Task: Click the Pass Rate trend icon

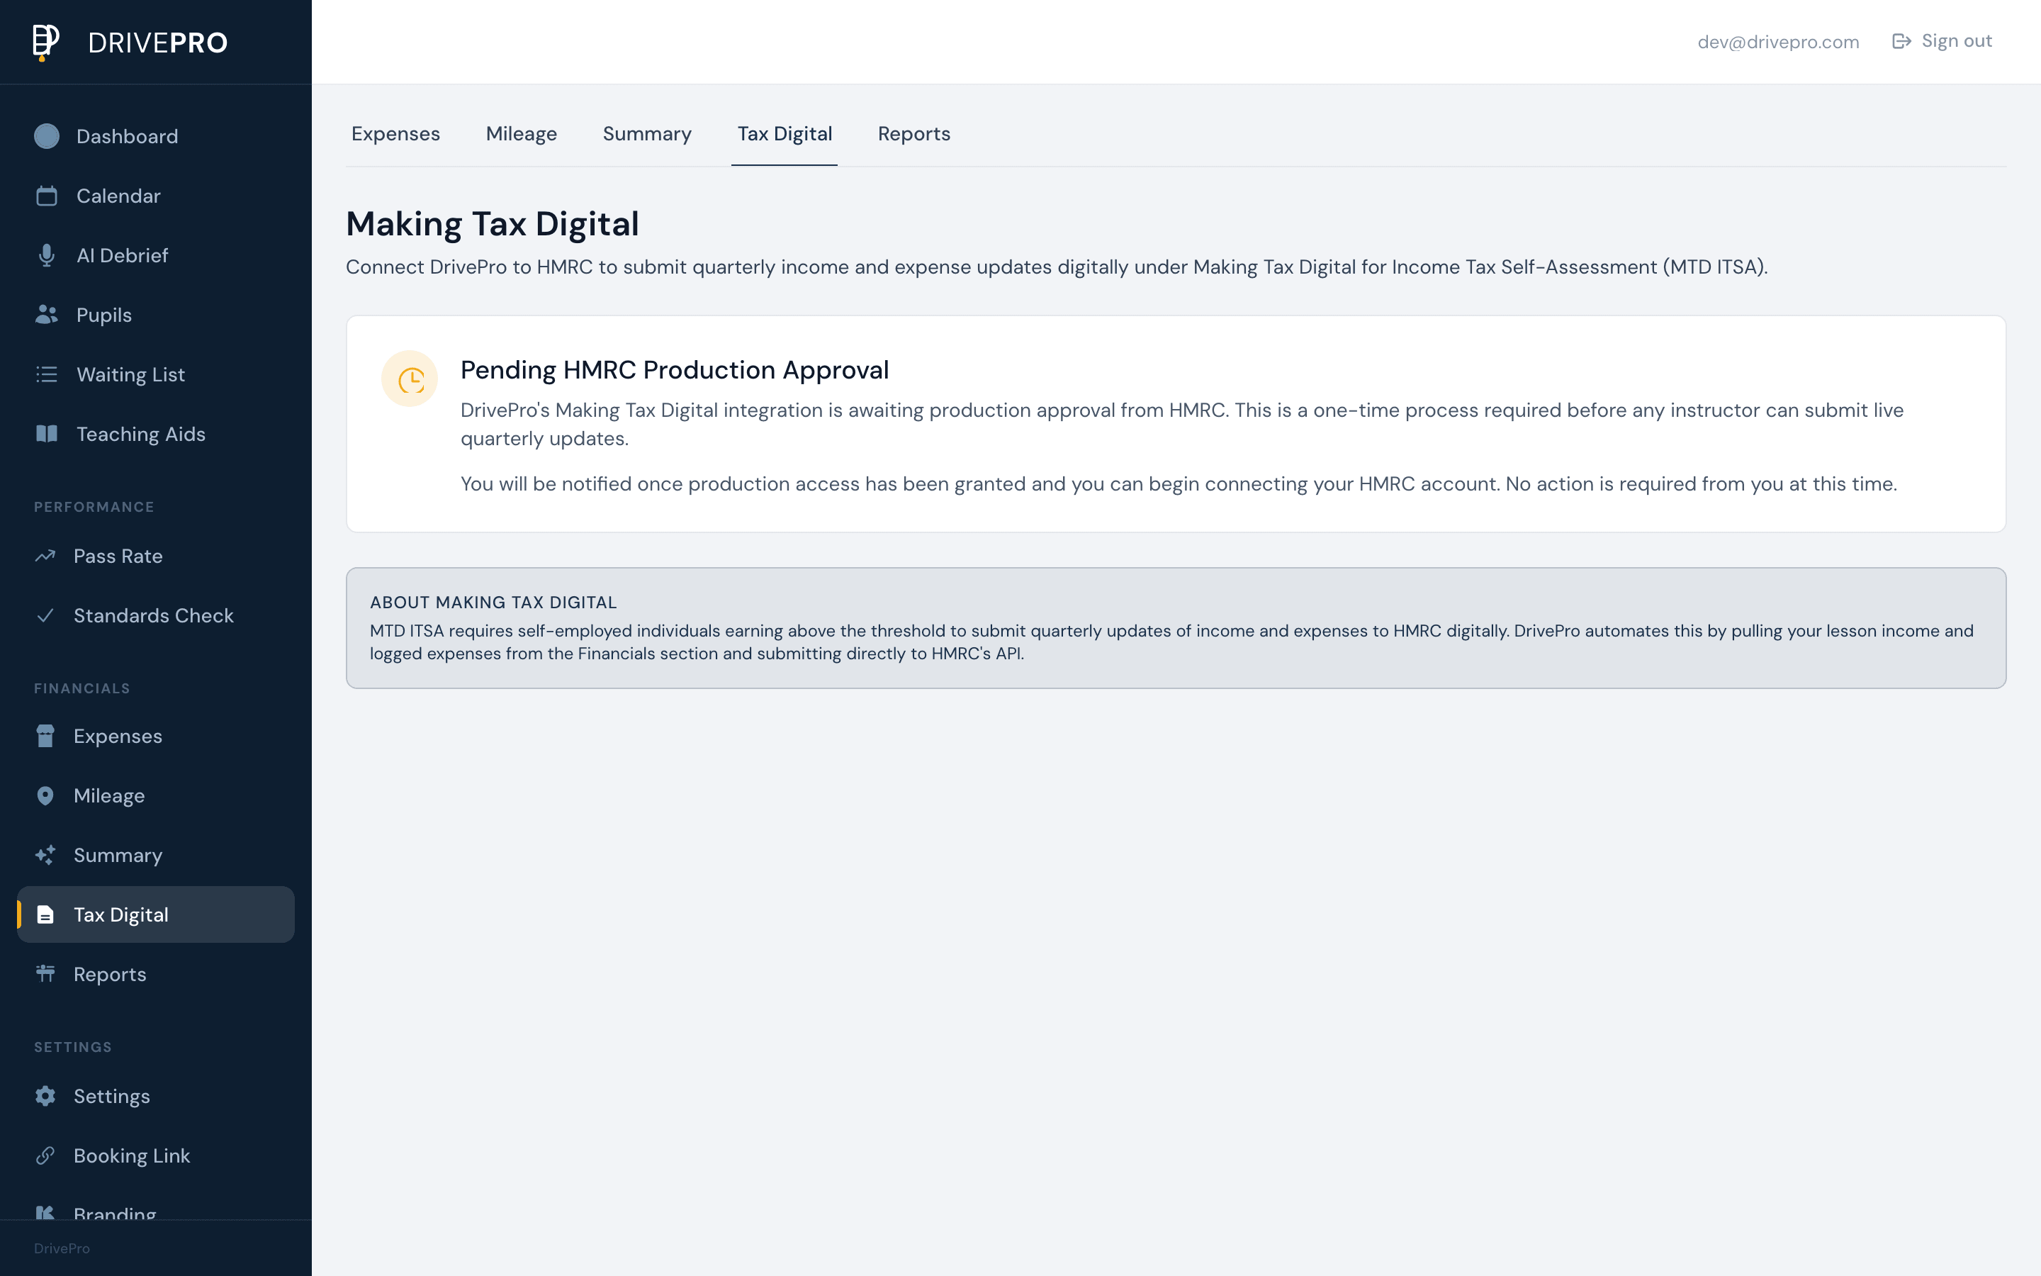Action: pos(46,555)
